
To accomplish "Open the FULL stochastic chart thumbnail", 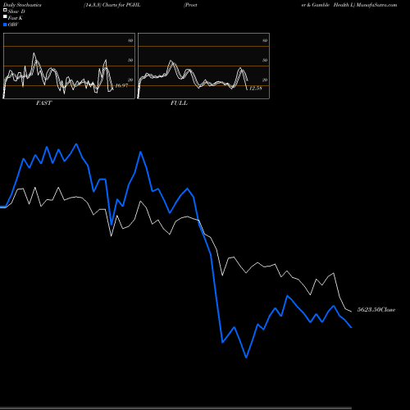I will tap(203, 66).
